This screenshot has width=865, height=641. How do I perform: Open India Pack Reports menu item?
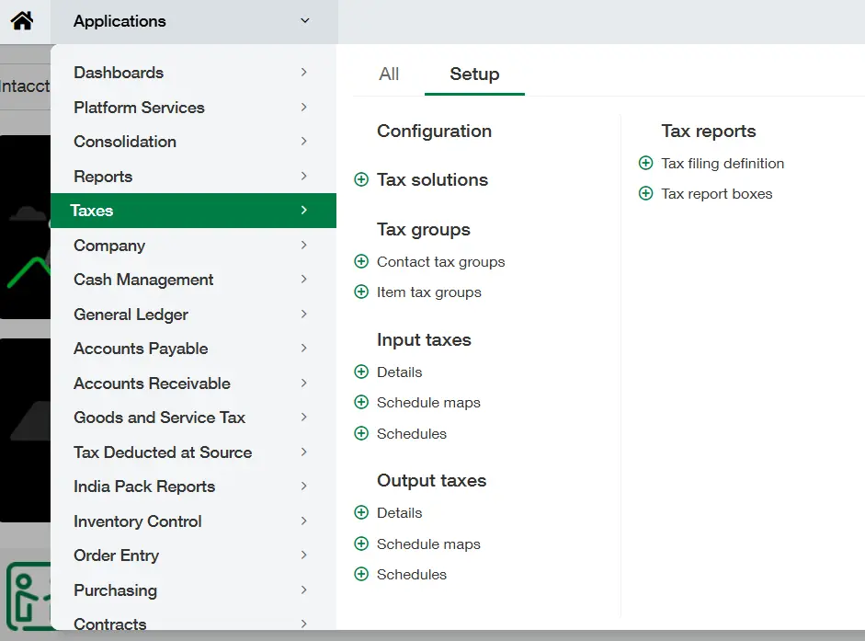194,486
